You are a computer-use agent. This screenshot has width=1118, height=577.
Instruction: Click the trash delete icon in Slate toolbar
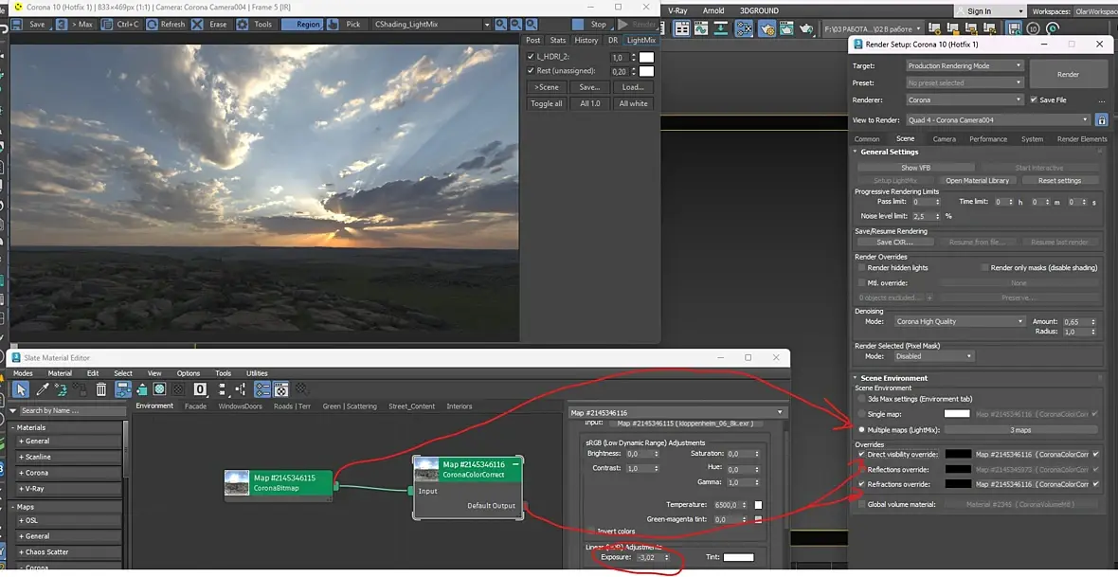[101, 389]
